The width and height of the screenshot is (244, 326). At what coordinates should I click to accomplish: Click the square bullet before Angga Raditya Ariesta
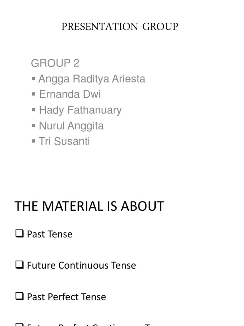click(x=34, y=78)
